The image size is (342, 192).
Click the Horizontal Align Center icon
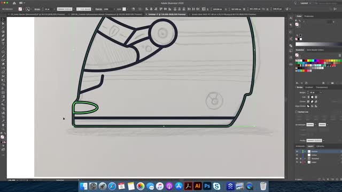pyautogui.click(x=151, y=9)
